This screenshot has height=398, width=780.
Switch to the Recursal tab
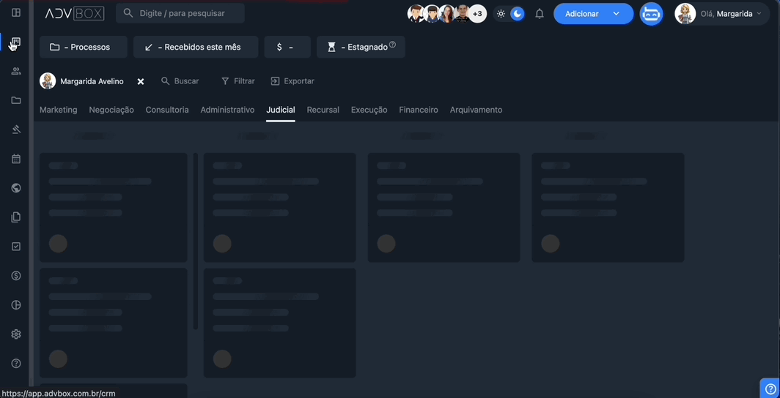323,110
